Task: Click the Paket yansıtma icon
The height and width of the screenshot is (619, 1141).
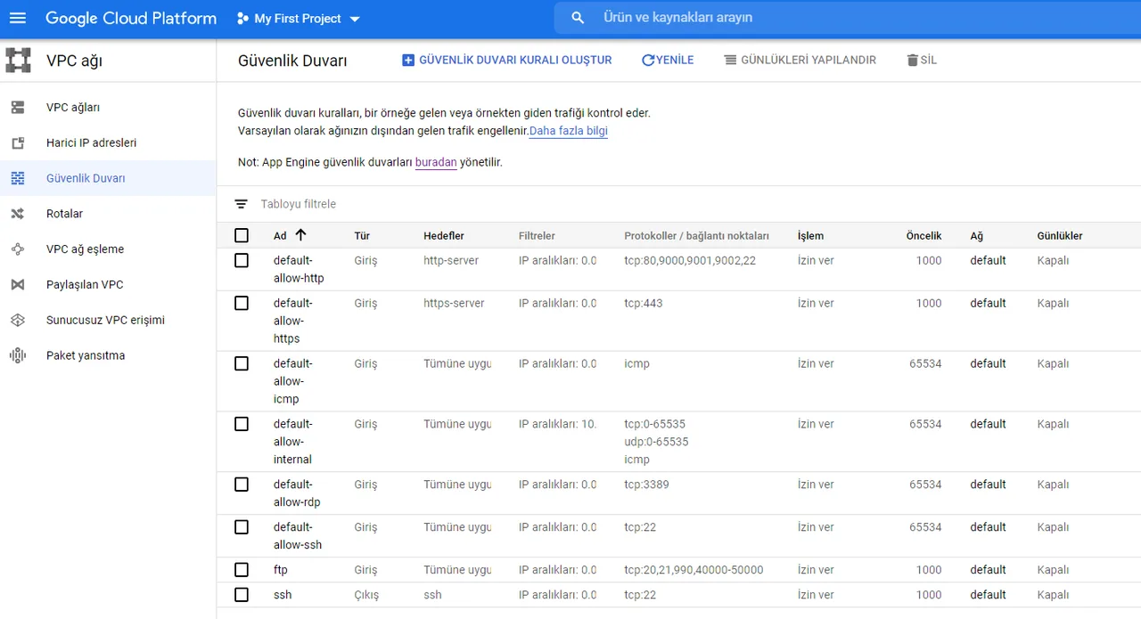Action: pyautogui.click(x=18, y=355)
